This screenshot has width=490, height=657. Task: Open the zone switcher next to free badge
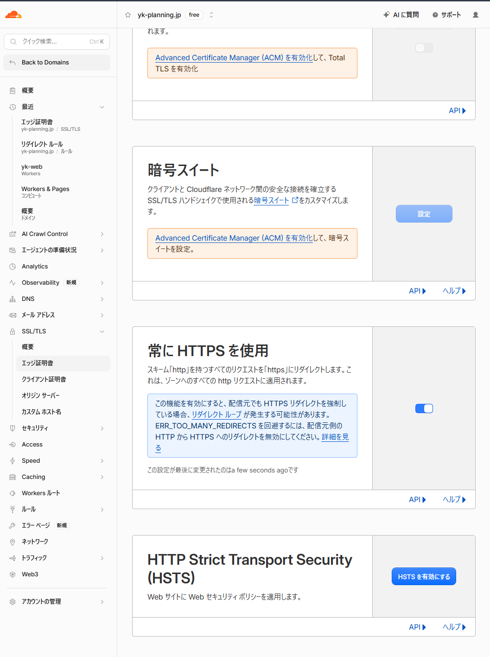[x=211, y=15]
